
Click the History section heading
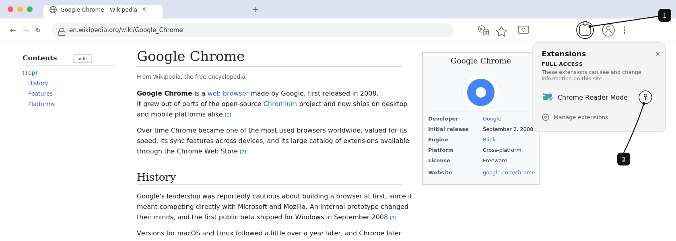[x=157, y=177]
